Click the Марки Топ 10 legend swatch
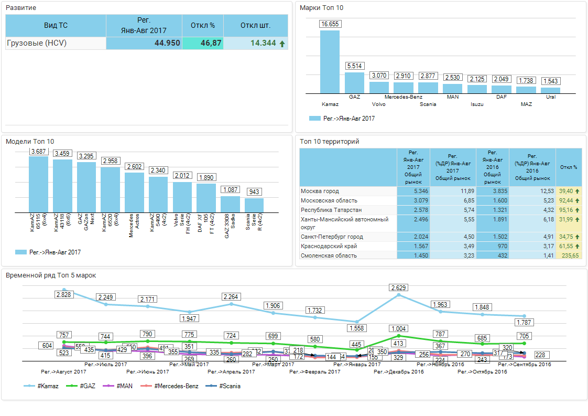This screenshot has width=588, height=416. (314, 118)
